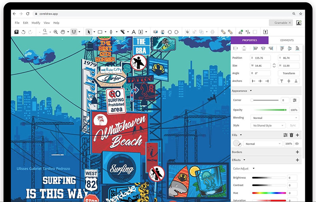Expand the Fills section arrow

[241, 135]
